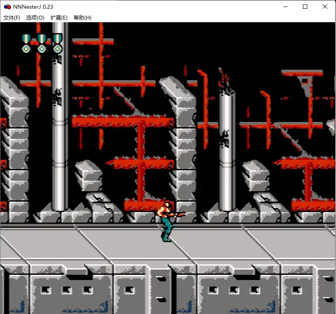Close the NNNesterJ emulator window
Viewport: 336px width, 314px height.
coord(325,7)
